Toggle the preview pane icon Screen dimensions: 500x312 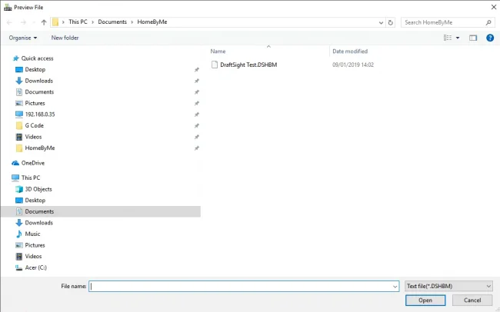click(473, 38)
